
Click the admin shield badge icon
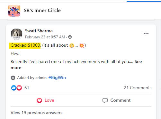13,78
